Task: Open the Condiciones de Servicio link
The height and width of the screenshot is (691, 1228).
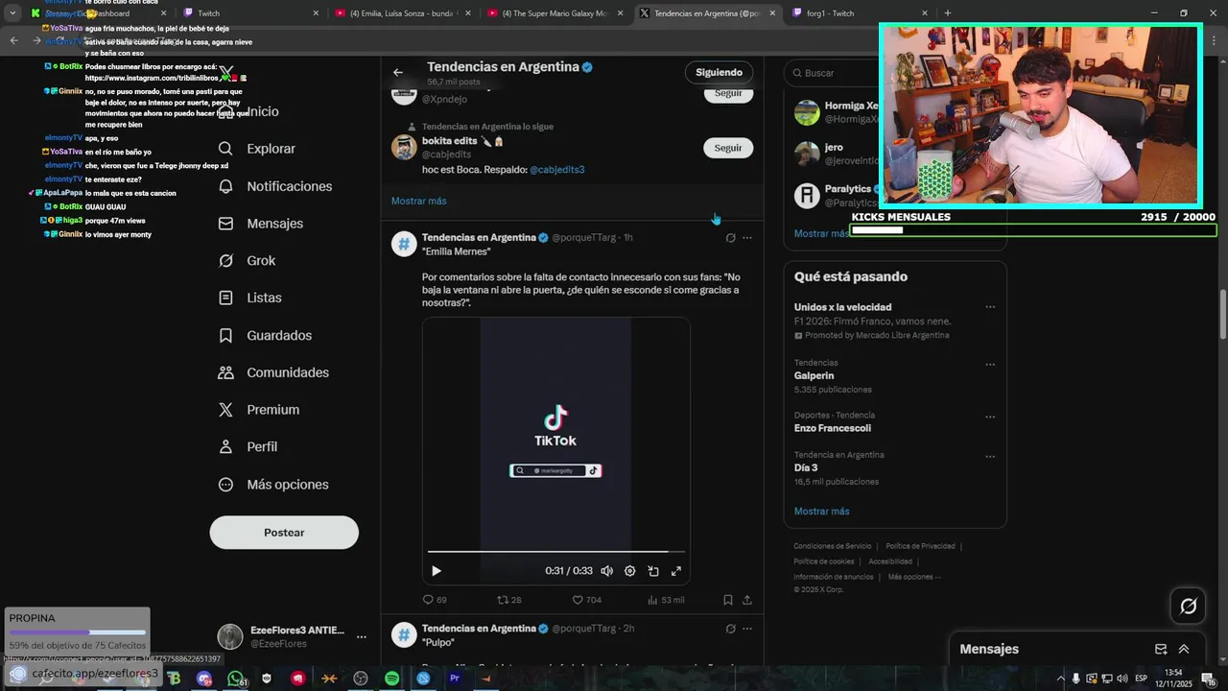Action: [x=833, y=546]
